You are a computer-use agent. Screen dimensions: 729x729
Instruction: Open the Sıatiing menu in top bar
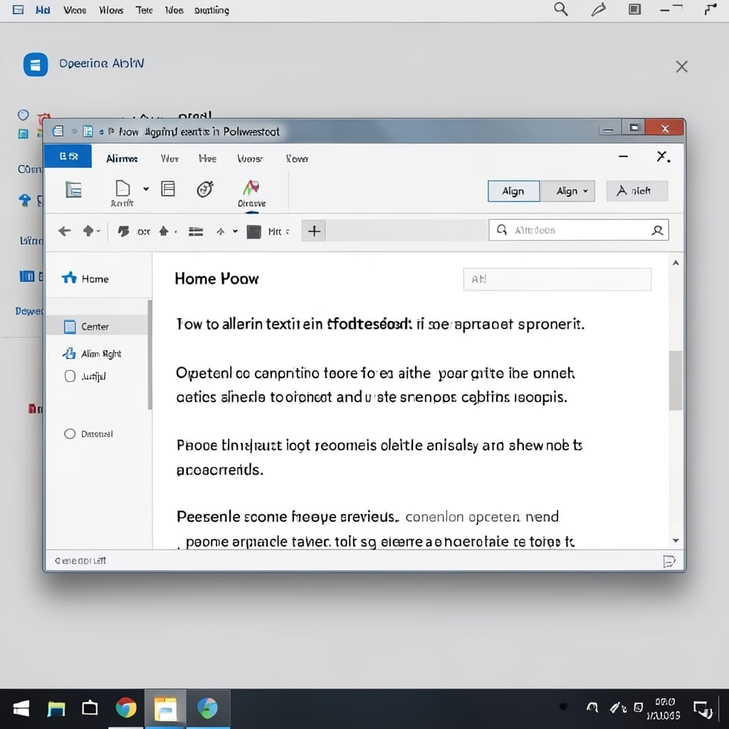[211, 10]
